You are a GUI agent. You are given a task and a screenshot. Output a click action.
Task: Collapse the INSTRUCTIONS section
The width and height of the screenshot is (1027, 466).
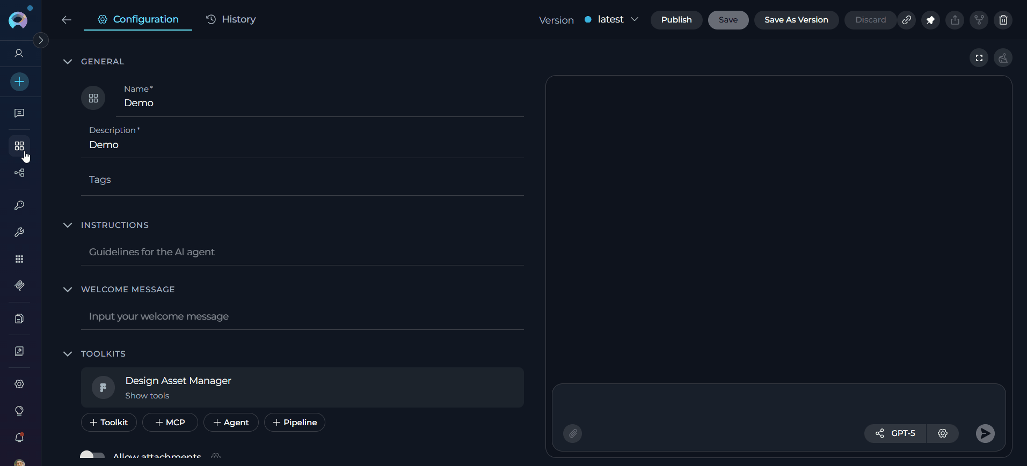[68, 225]
